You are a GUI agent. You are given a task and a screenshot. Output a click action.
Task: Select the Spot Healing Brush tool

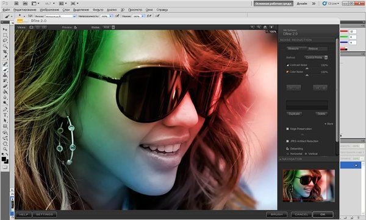[5, 64]
